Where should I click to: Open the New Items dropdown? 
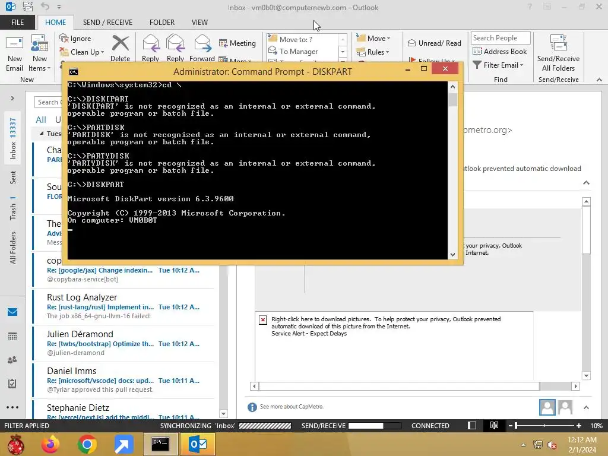tap(40, 53)
